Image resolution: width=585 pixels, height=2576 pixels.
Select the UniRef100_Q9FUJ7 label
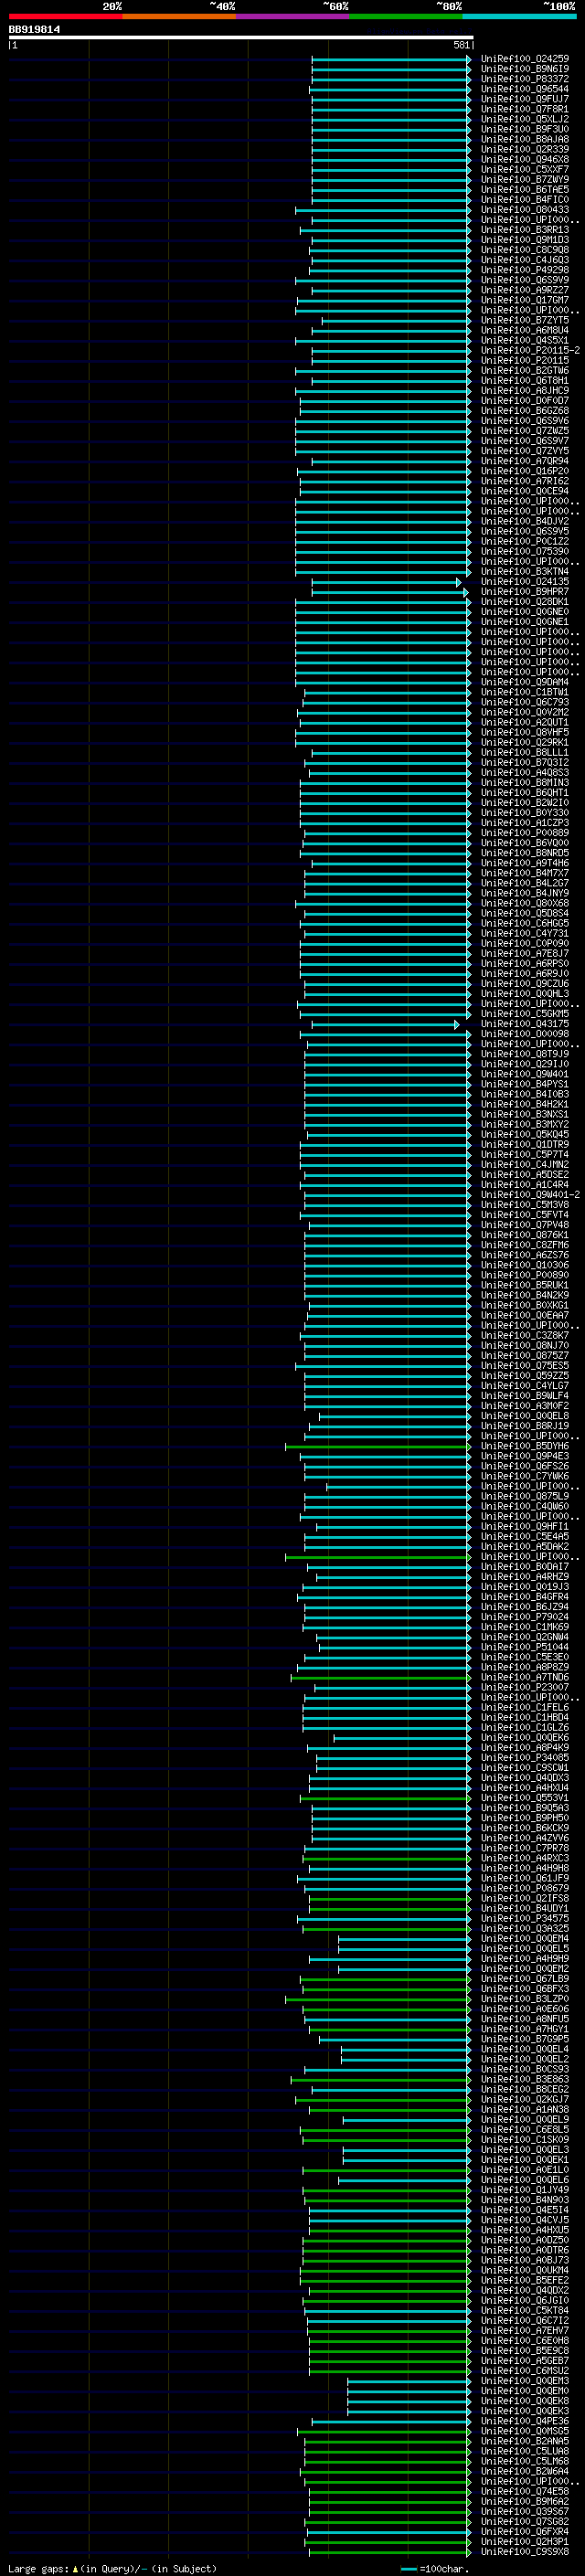[524, 99]
